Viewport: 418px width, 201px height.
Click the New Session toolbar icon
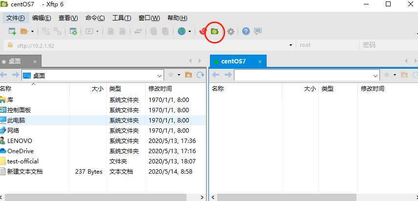pos(12,31)
